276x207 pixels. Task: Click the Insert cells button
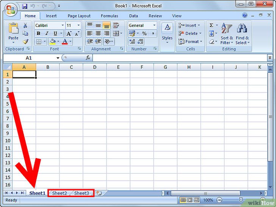(x=190, y=25)
